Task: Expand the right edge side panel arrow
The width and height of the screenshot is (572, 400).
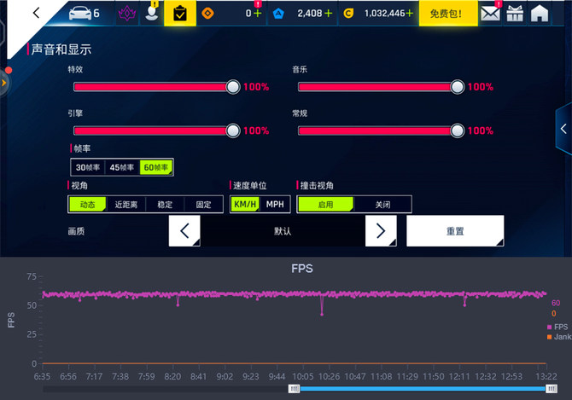Action: click(563, 129)
